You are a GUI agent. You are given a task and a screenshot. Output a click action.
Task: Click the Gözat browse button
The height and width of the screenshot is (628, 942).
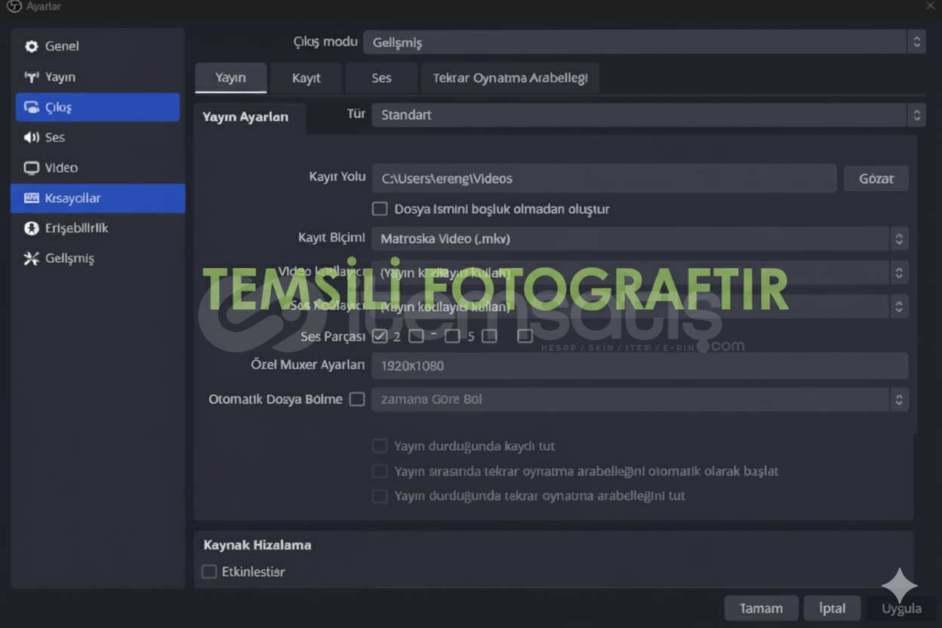876,179
